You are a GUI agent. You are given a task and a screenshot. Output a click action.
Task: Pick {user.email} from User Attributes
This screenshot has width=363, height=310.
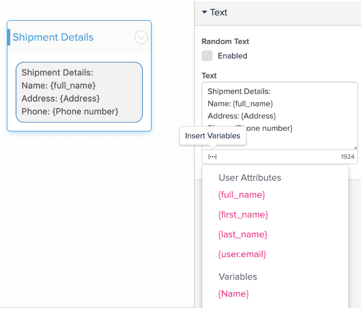click(242, 254)
